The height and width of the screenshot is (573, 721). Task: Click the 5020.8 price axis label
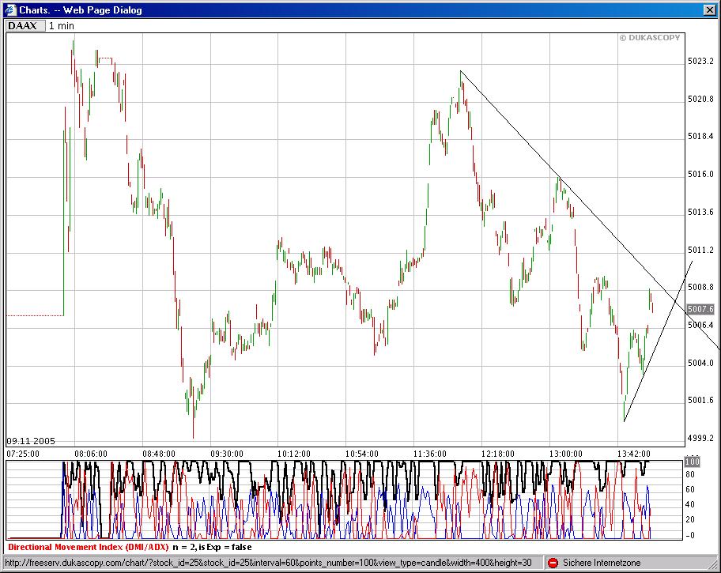click(x=700, y=99)
